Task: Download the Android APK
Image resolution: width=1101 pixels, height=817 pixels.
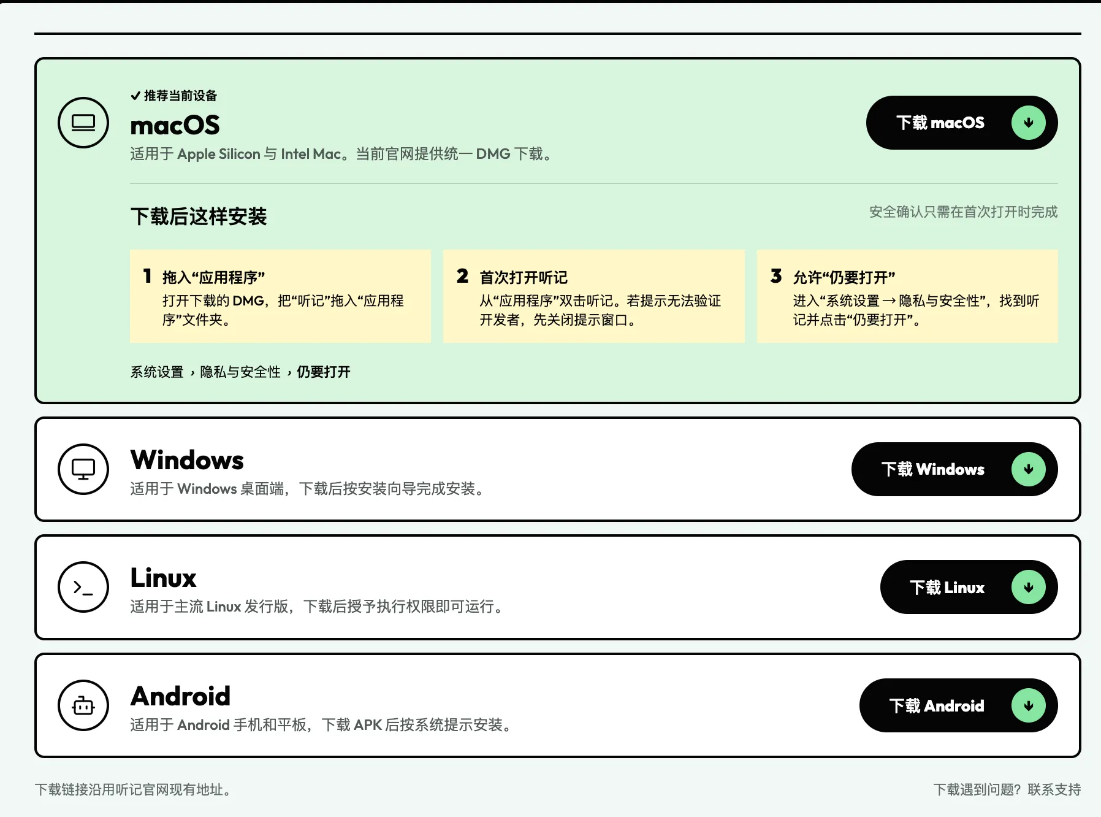Action: [959, 705]
